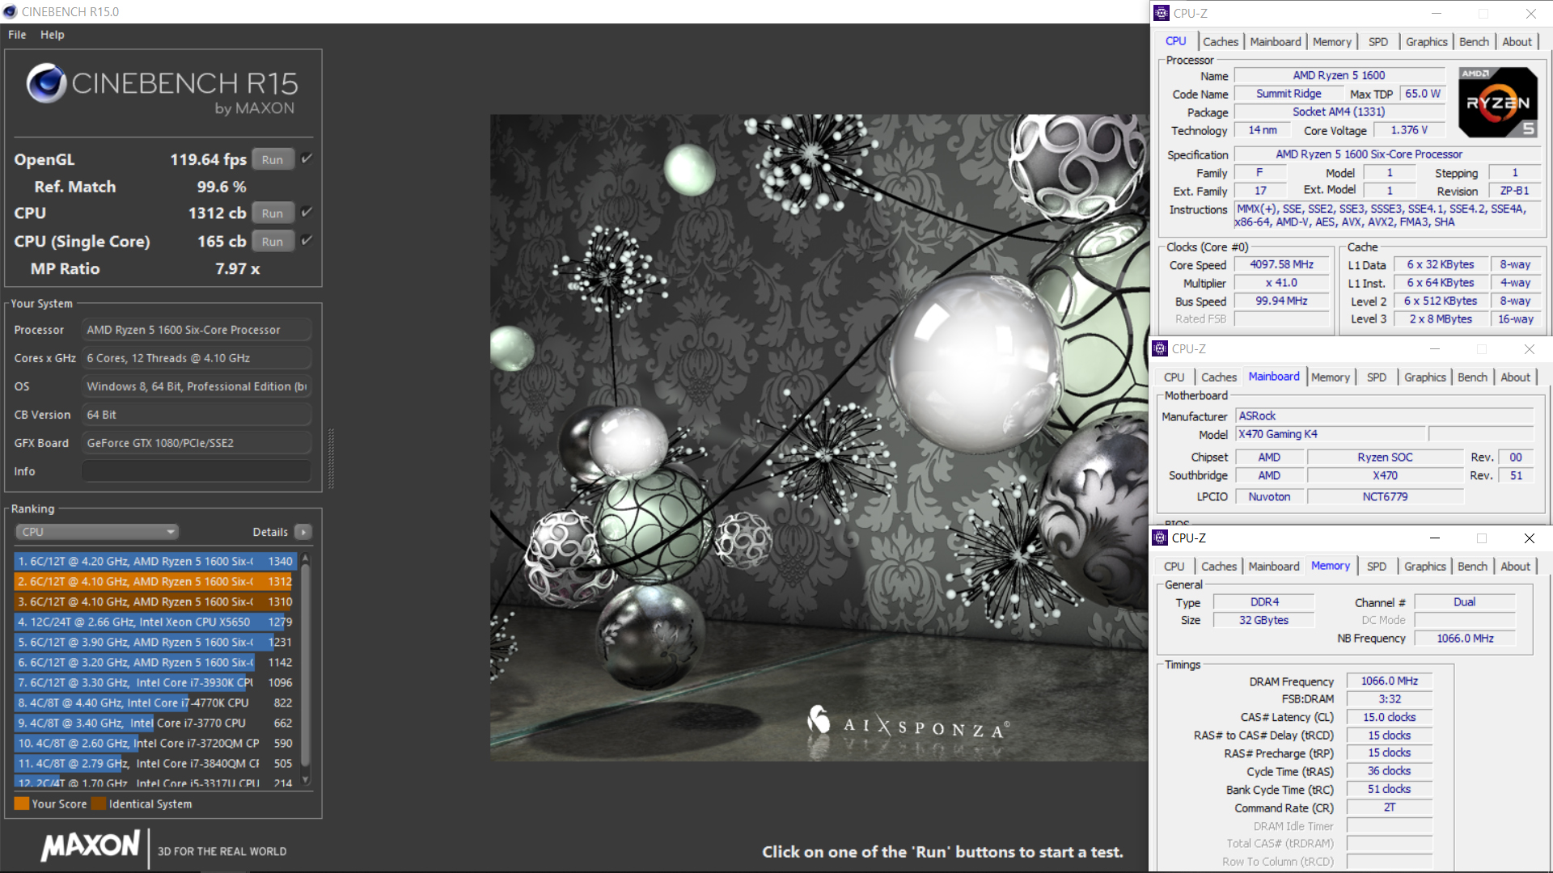Click the bottom CPU-Z title bar icon
The image size is (1553, 873).
[1159, 538]
